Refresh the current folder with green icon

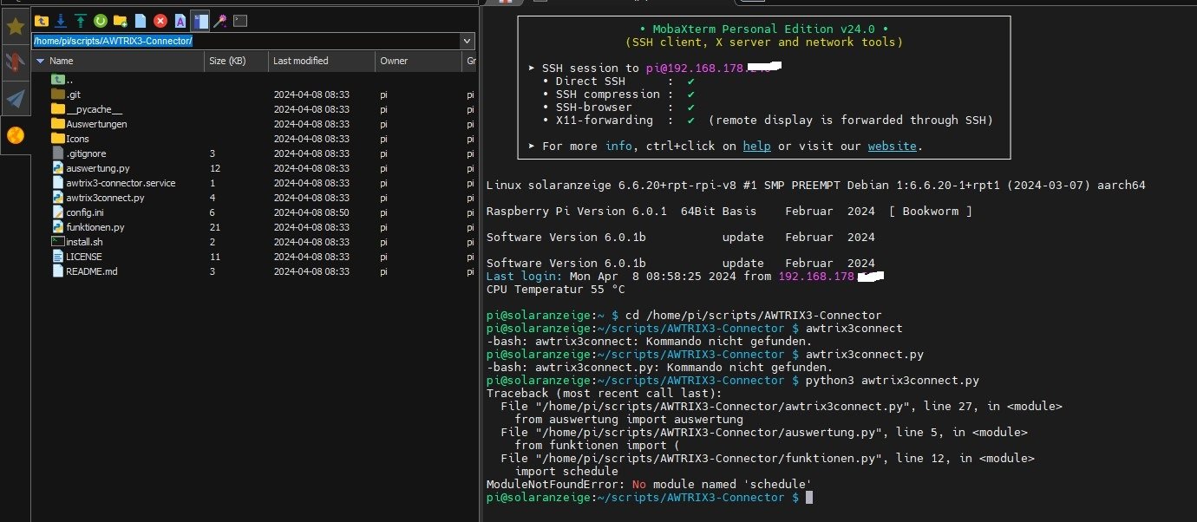(x=101, y=20)
